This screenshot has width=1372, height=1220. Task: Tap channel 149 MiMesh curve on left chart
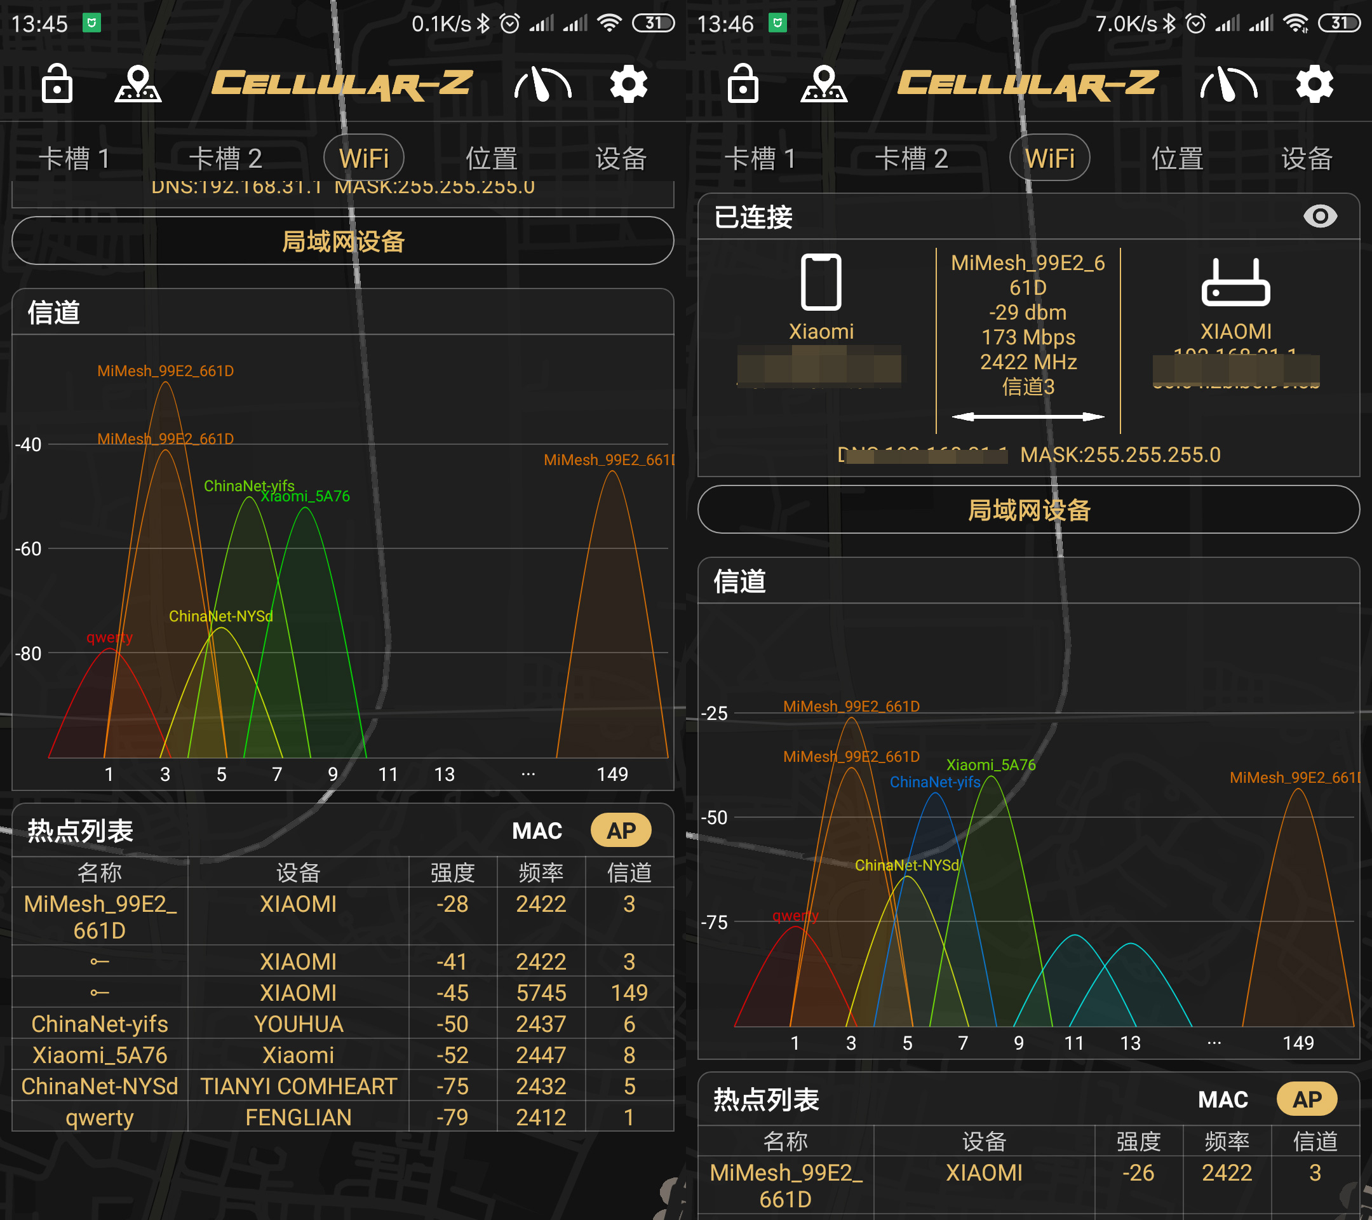tap(612, 604)
